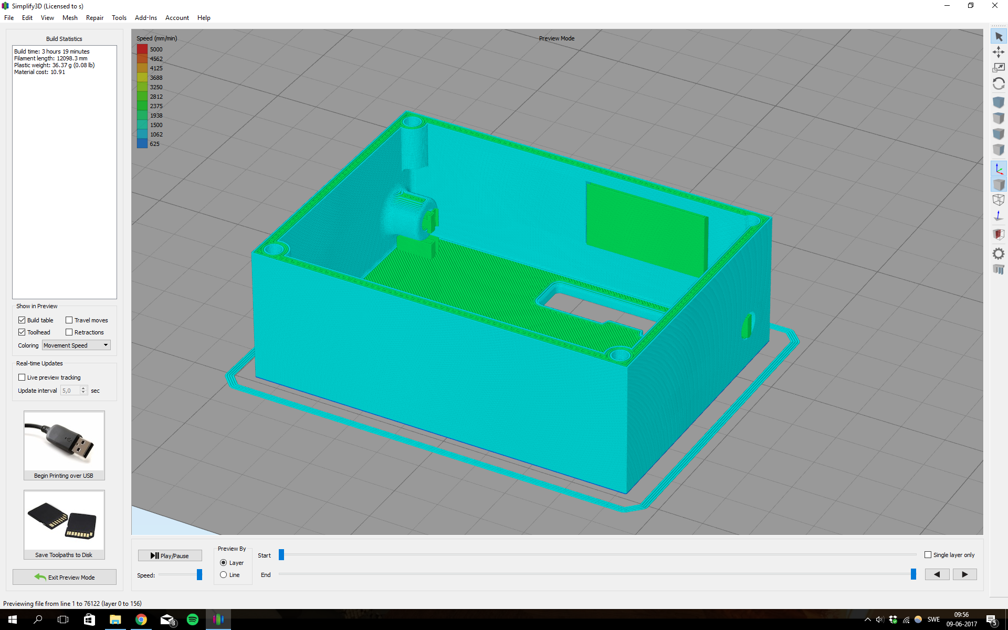Enable Live preview tracking checkbox
Viewport: 1008px width, 630px height.
coord(22,377)
